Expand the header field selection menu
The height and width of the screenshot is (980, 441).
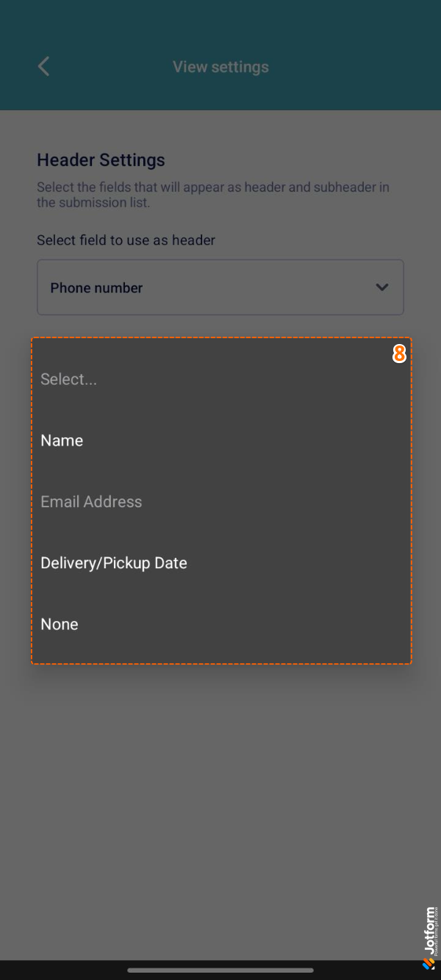click(220, 287)
